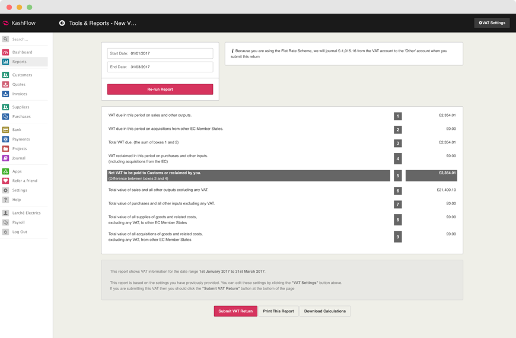
Task: Open the Reports menu item
Action: click(19, 62)
